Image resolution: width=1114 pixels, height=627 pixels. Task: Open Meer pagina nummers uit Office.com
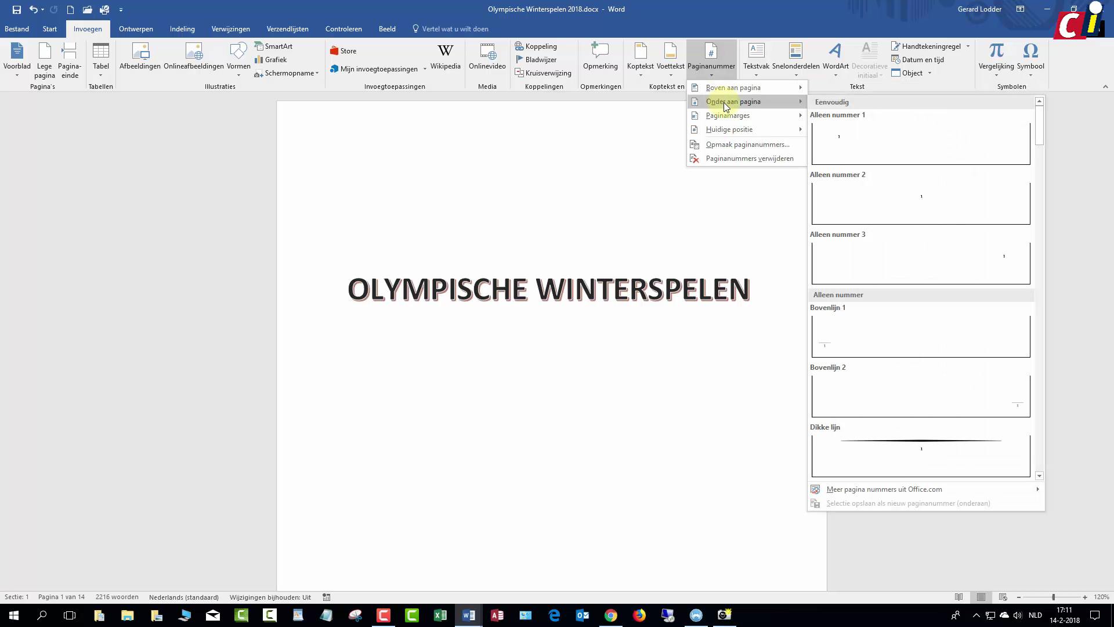point(884,489)
